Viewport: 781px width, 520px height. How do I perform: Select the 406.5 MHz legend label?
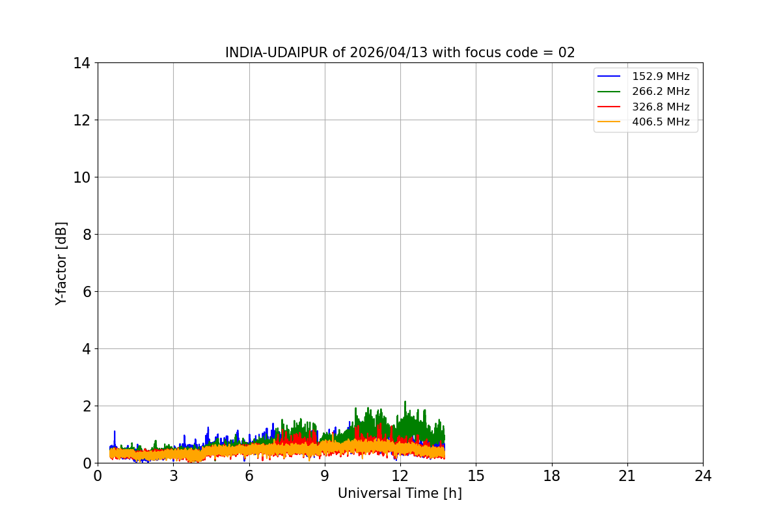661,122
